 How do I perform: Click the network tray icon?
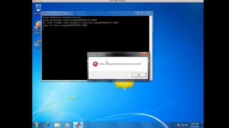182,125
